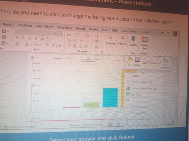Align text left icon
Viewport: 189px width, 141px height.
[x=69, y=46]
